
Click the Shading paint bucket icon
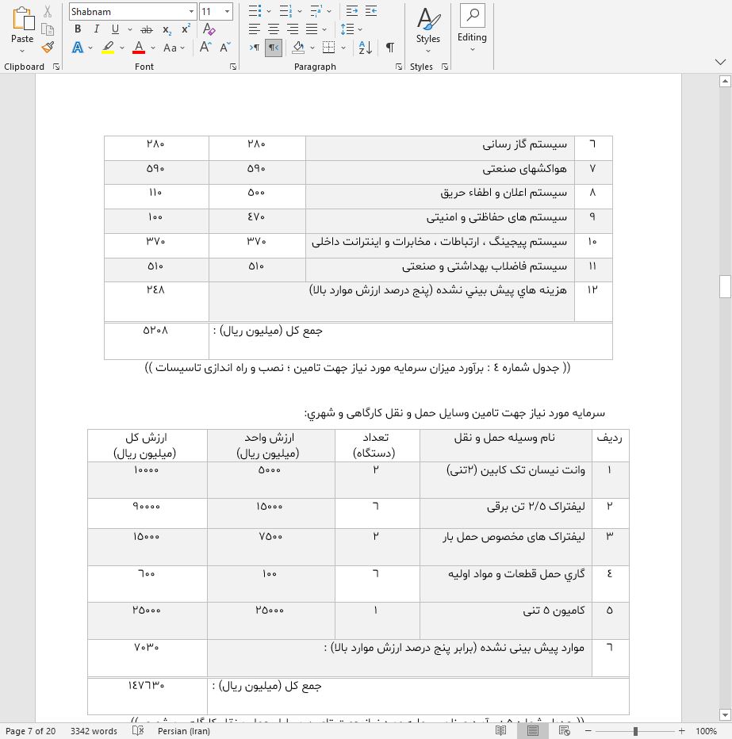click(x=298, y=47)
